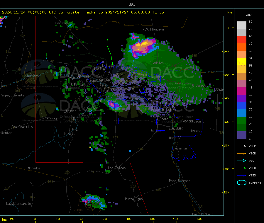The height and width of the screenshot is (223, 264).
Task: Select the yellow 51-54 dBZ legend swatch
Action: click(x=242, y=62)
